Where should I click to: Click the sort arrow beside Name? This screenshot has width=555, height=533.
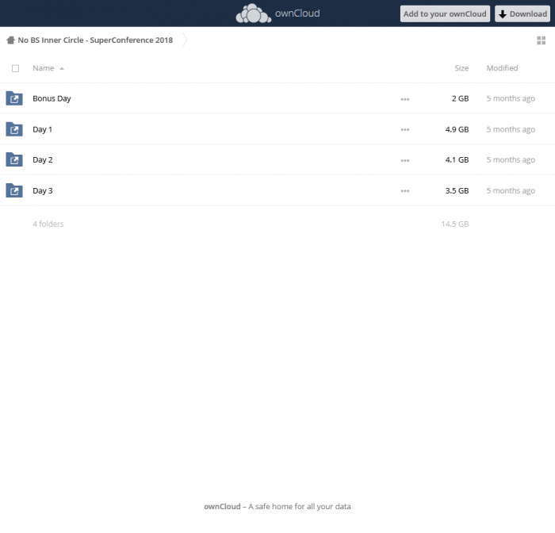click(62, 69)
